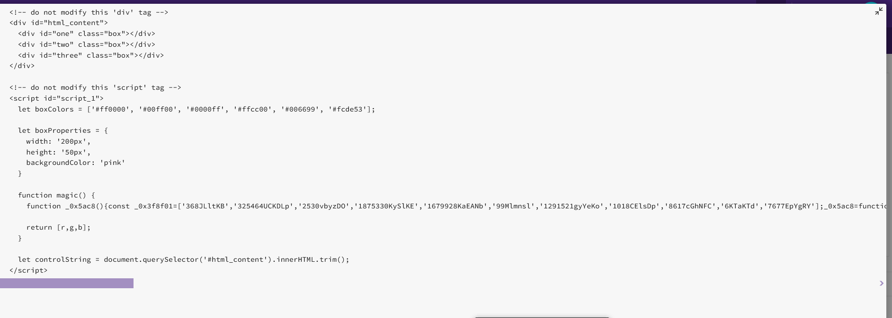Screen dimensions: 892x318
Task: Place cursor on backgroundColor: 'pink' line
Action: point(76,163)
